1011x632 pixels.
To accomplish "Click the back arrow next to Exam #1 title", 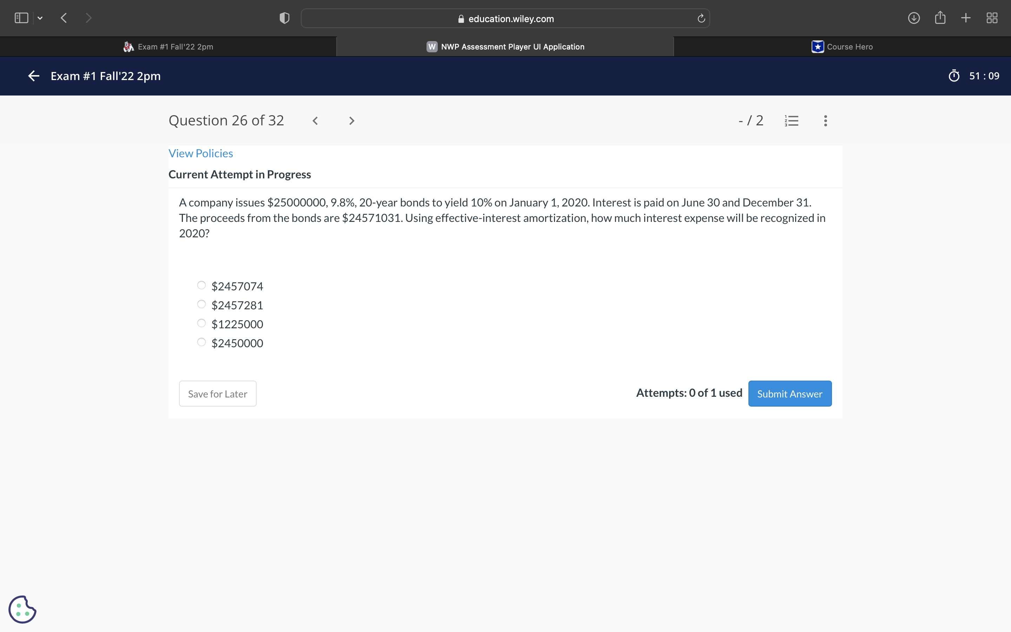I will (x=33, y=75).
